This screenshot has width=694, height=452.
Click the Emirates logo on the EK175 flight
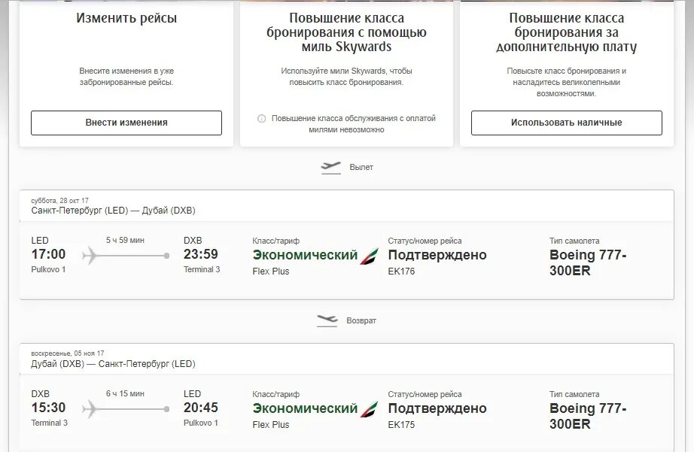(370, 409)
